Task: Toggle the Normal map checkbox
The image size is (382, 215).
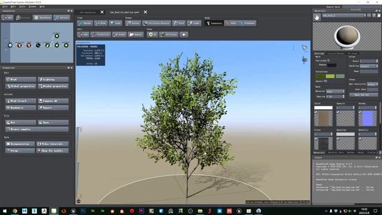Action: pos(360,112)
